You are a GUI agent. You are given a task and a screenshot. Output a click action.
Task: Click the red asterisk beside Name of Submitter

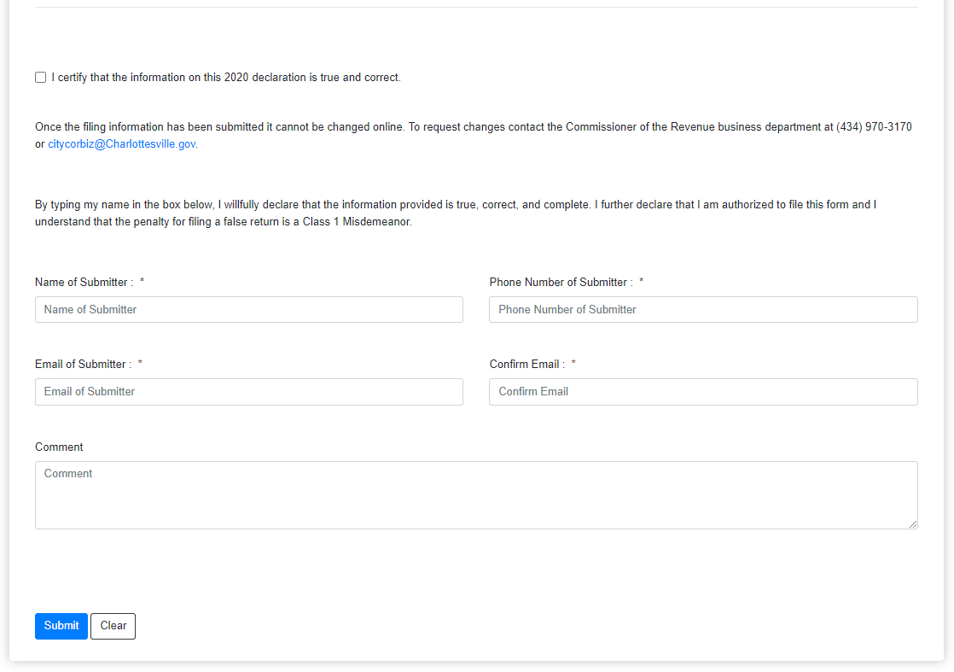142,280
